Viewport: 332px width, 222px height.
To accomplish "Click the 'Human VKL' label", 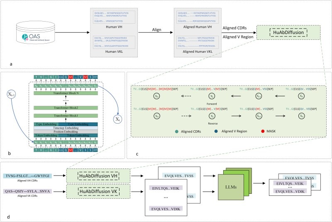I will pyautogui.click(x=114, y=51).
